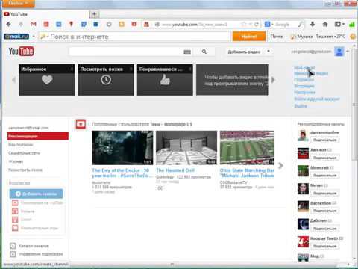
Task: Click Войти в другой аккаунт link
Action: click(317, 99)
